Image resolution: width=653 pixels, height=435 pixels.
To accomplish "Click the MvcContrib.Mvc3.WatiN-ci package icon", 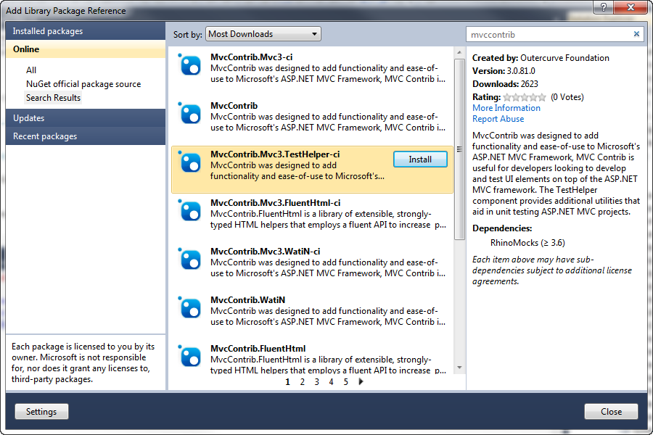I will click(x=190, y=260).
